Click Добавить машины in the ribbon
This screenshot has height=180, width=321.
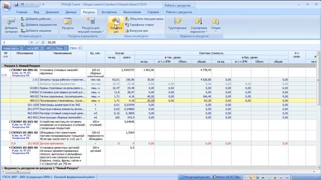coord(36,30)
